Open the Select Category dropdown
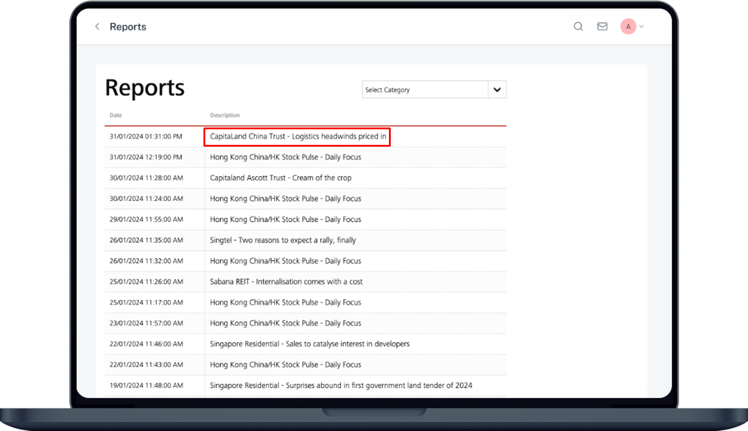This screenshot has height=431, width=748. point(434,90)
